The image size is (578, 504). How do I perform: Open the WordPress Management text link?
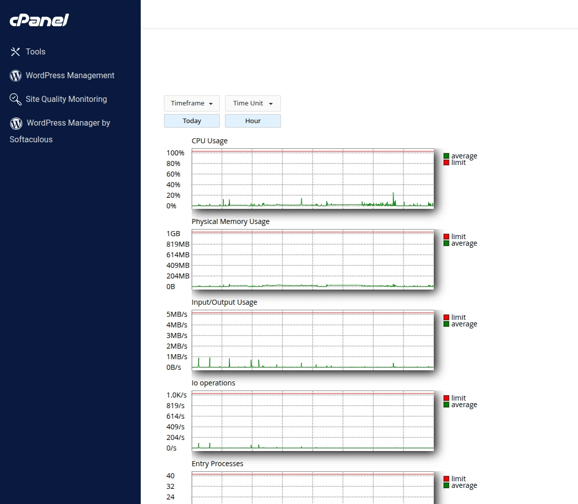point(70,76)
